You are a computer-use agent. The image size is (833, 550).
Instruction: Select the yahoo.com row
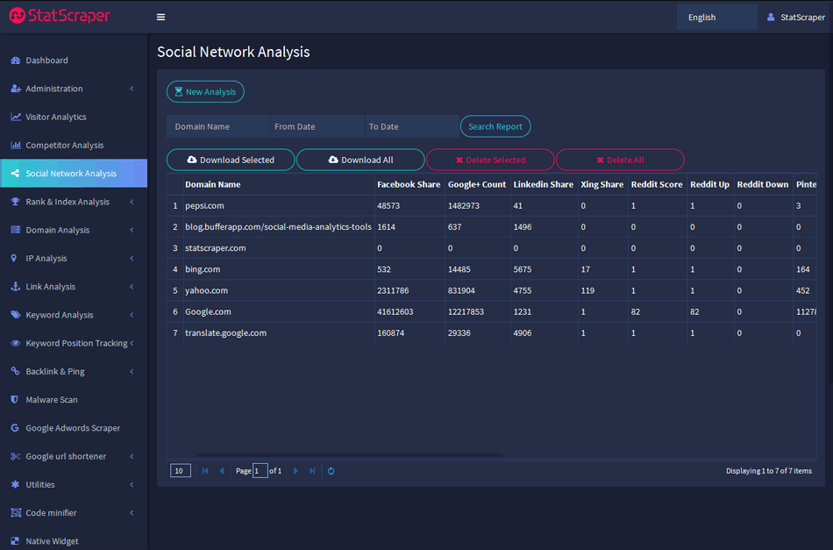tap(491, 290)
